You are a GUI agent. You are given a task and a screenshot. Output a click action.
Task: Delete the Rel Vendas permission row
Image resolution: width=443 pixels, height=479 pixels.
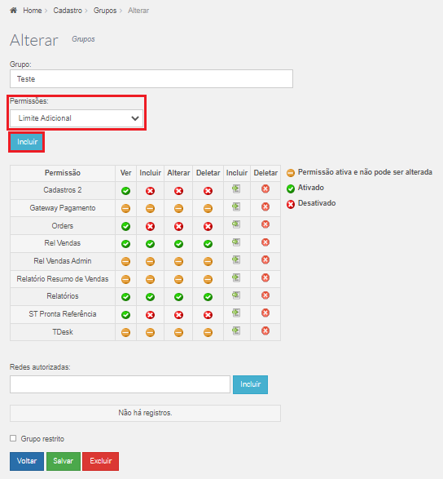pos(265,242)
